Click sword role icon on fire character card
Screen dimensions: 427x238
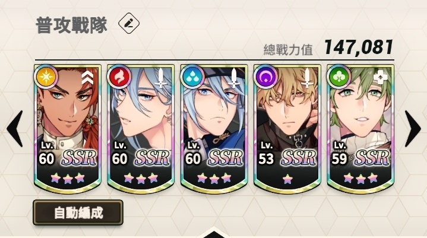161,78
